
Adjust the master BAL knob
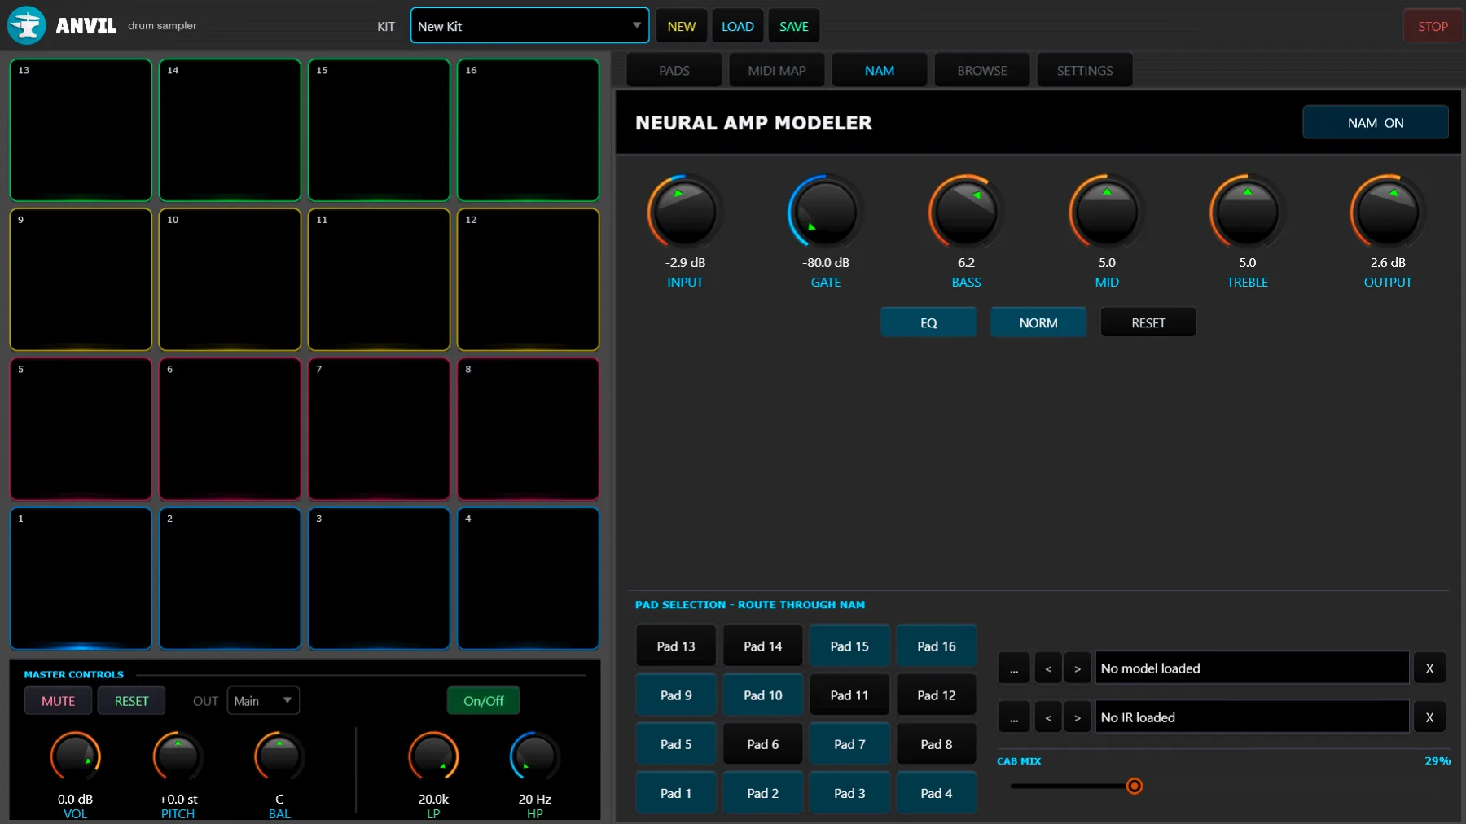click(279, 756)
